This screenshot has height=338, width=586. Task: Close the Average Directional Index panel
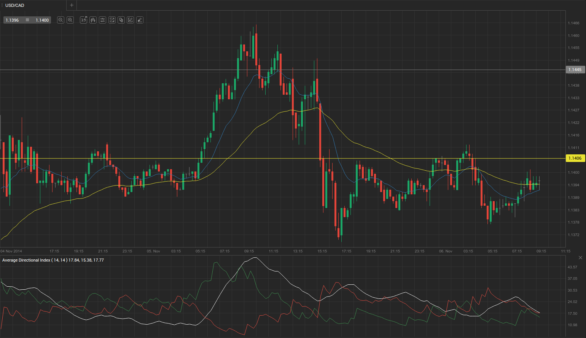(580, 258)
